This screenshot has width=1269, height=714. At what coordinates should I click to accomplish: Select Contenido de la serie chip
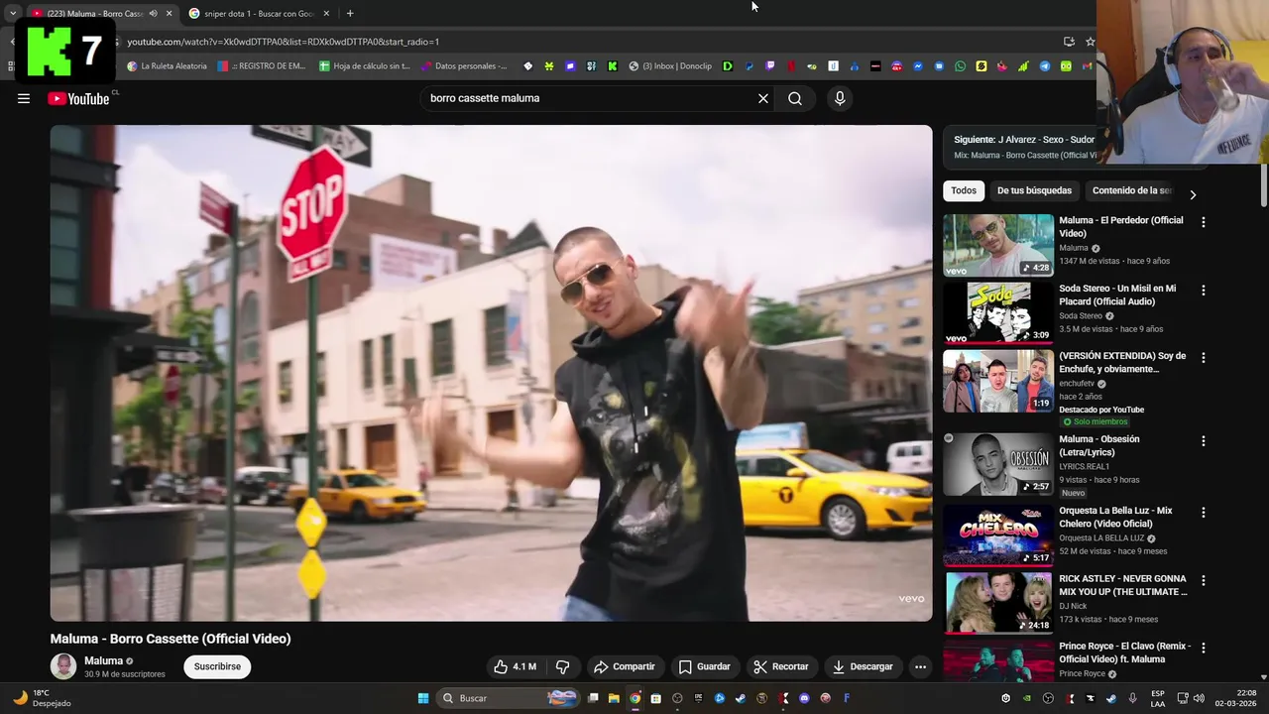click(x=1131, y=190)
